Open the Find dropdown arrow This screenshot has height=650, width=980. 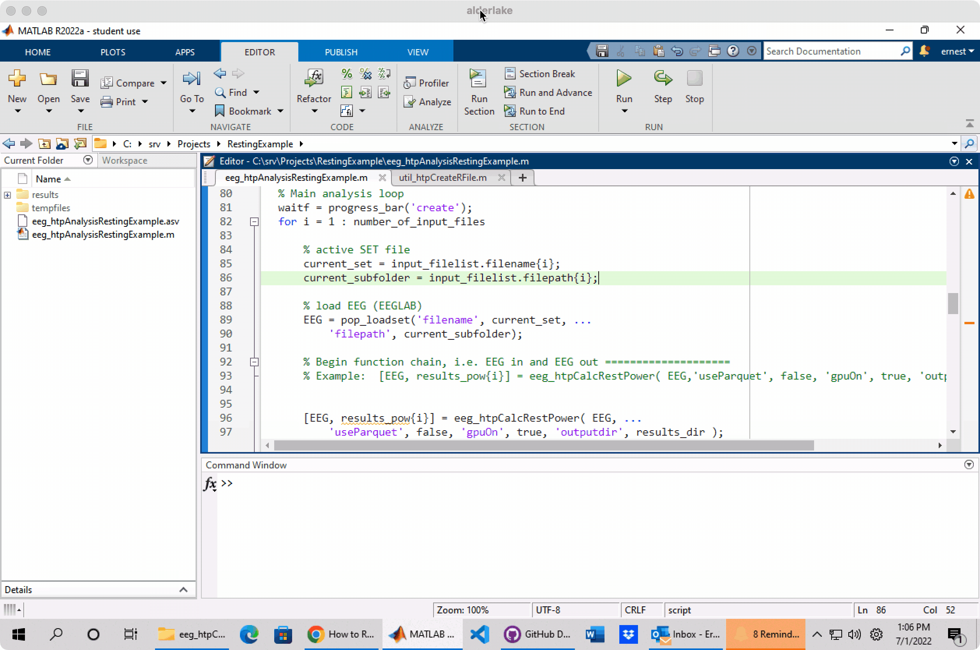click(257, 92)
